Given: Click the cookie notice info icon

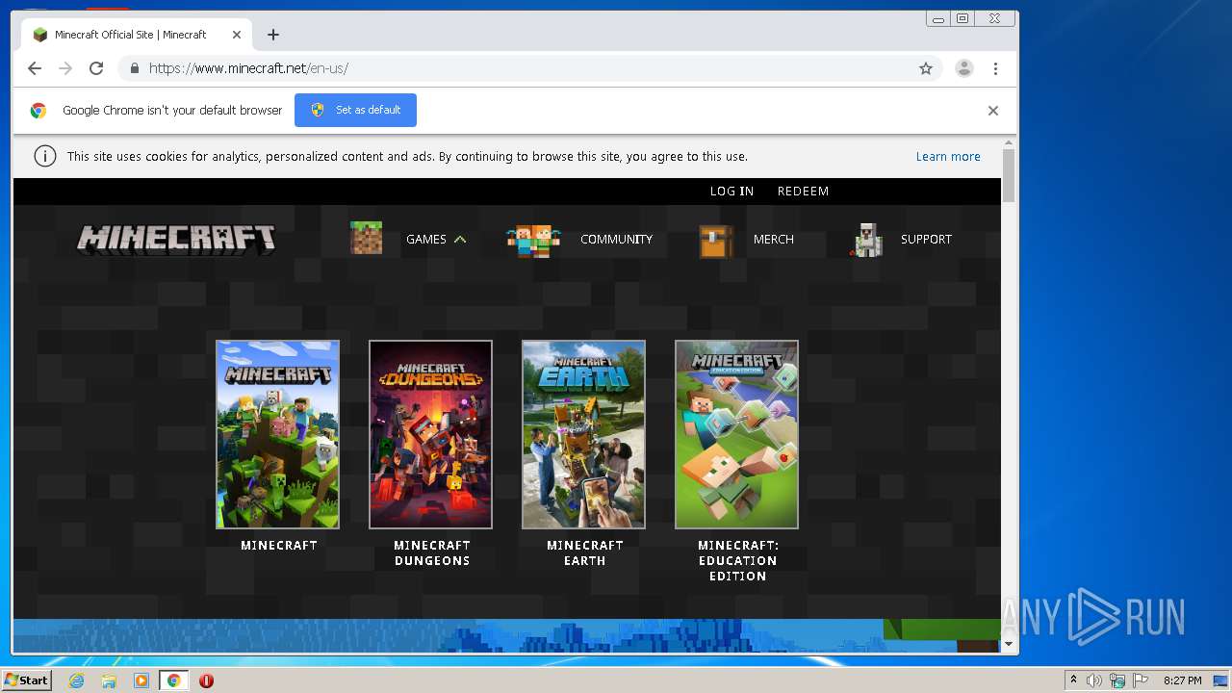Looking at the screenshot, I should (45, 156).
